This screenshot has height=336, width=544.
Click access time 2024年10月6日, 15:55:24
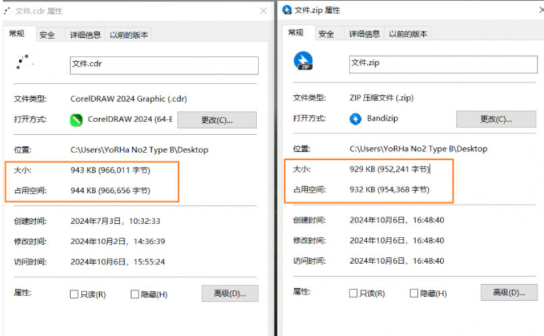(x=117, y=262)
